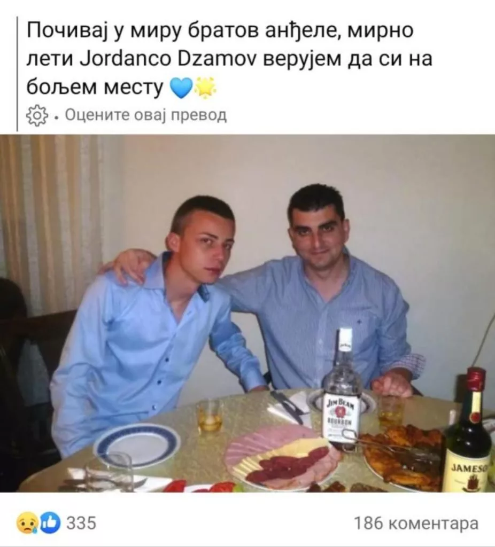The width and height of the screenshot is (495, 547).
Task: Click the sad crying reaction emoji
Action: click(x=27, y=523)
